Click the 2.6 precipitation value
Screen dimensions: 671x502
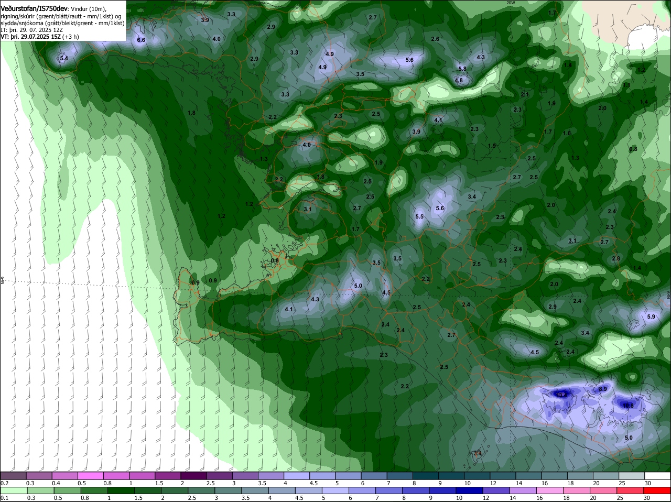coord(435,39)
